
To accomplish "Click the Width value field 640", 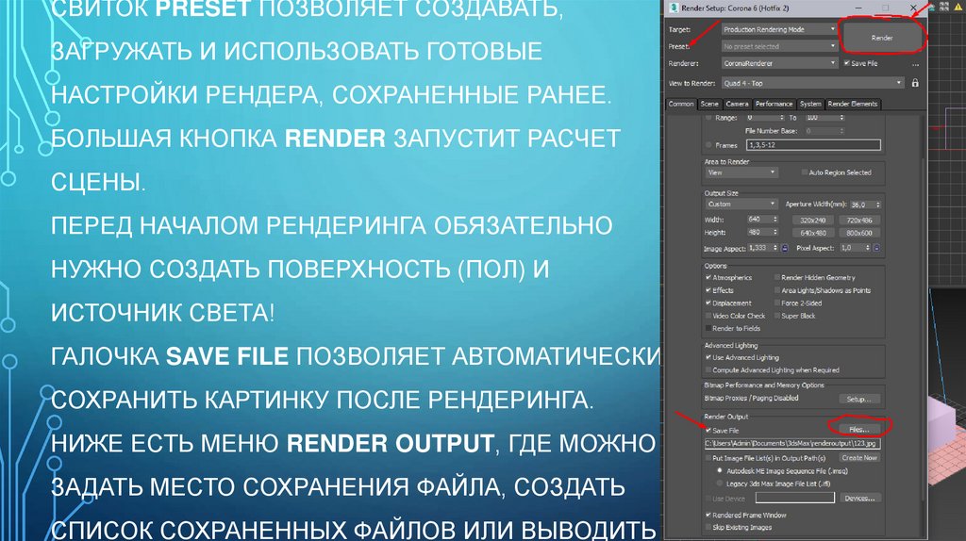I will click(758, 220).
